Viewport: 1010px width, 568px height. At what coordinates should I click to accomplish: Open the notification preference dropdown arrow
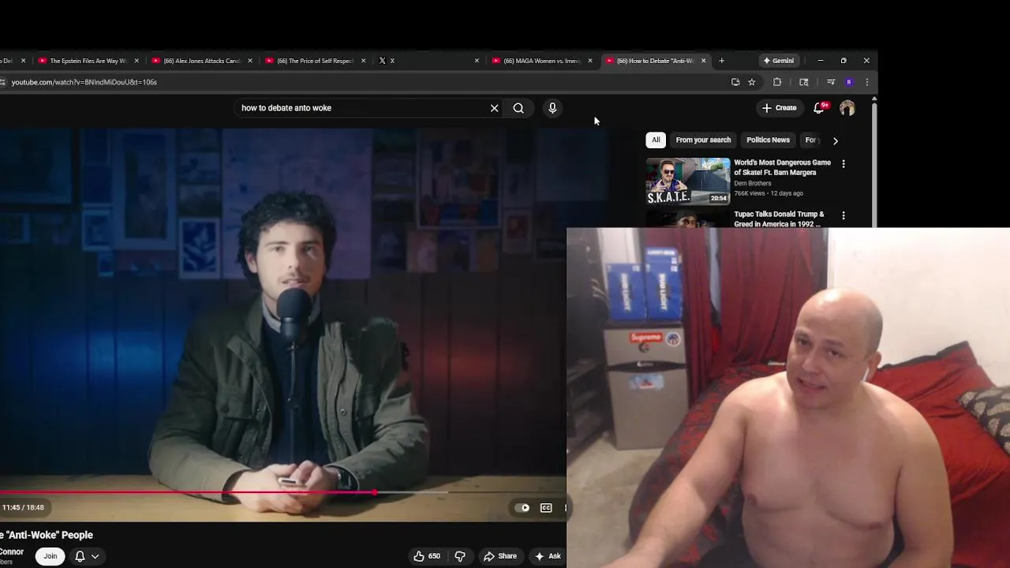tap(95, 556)
